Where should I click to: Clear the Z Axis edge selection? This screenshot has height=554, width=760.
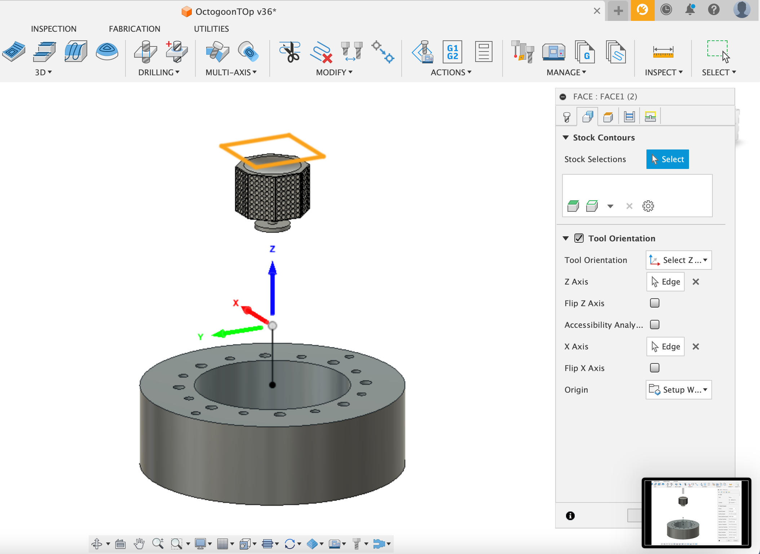696,282
